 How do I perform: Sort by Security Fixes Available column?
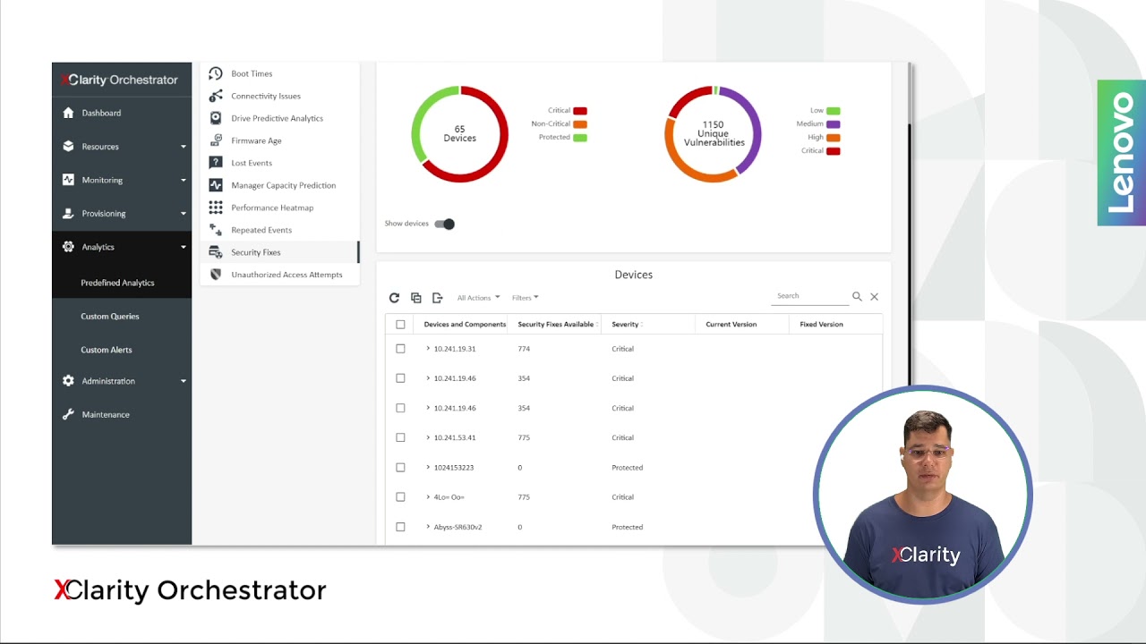click(x=557, y=325)
